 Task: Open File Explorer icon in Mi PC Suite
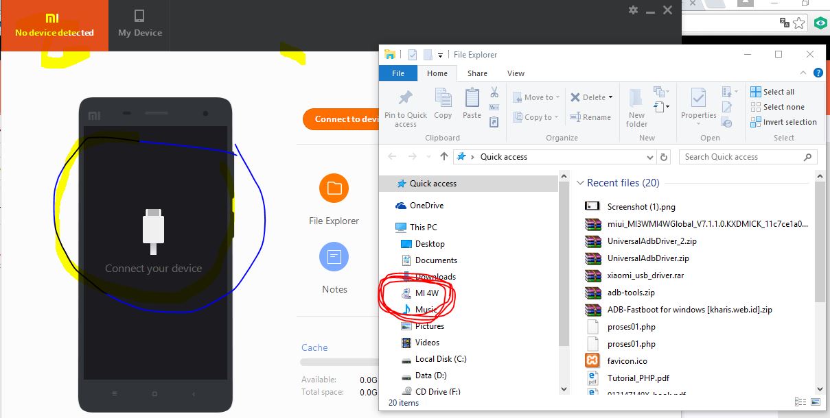[334, 188]
